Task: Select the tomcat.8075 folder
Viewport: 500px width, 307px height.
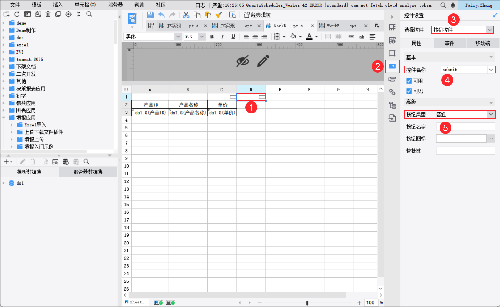Action: tap(29, 59)
